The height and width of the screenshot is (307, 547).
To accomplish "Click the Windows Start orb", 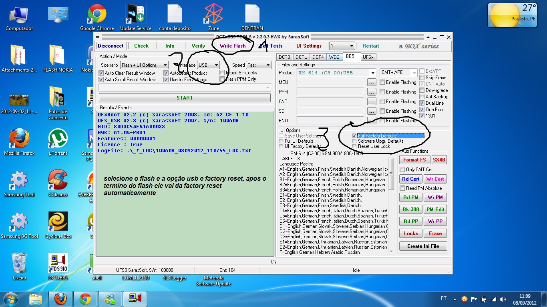I will 10,299.
